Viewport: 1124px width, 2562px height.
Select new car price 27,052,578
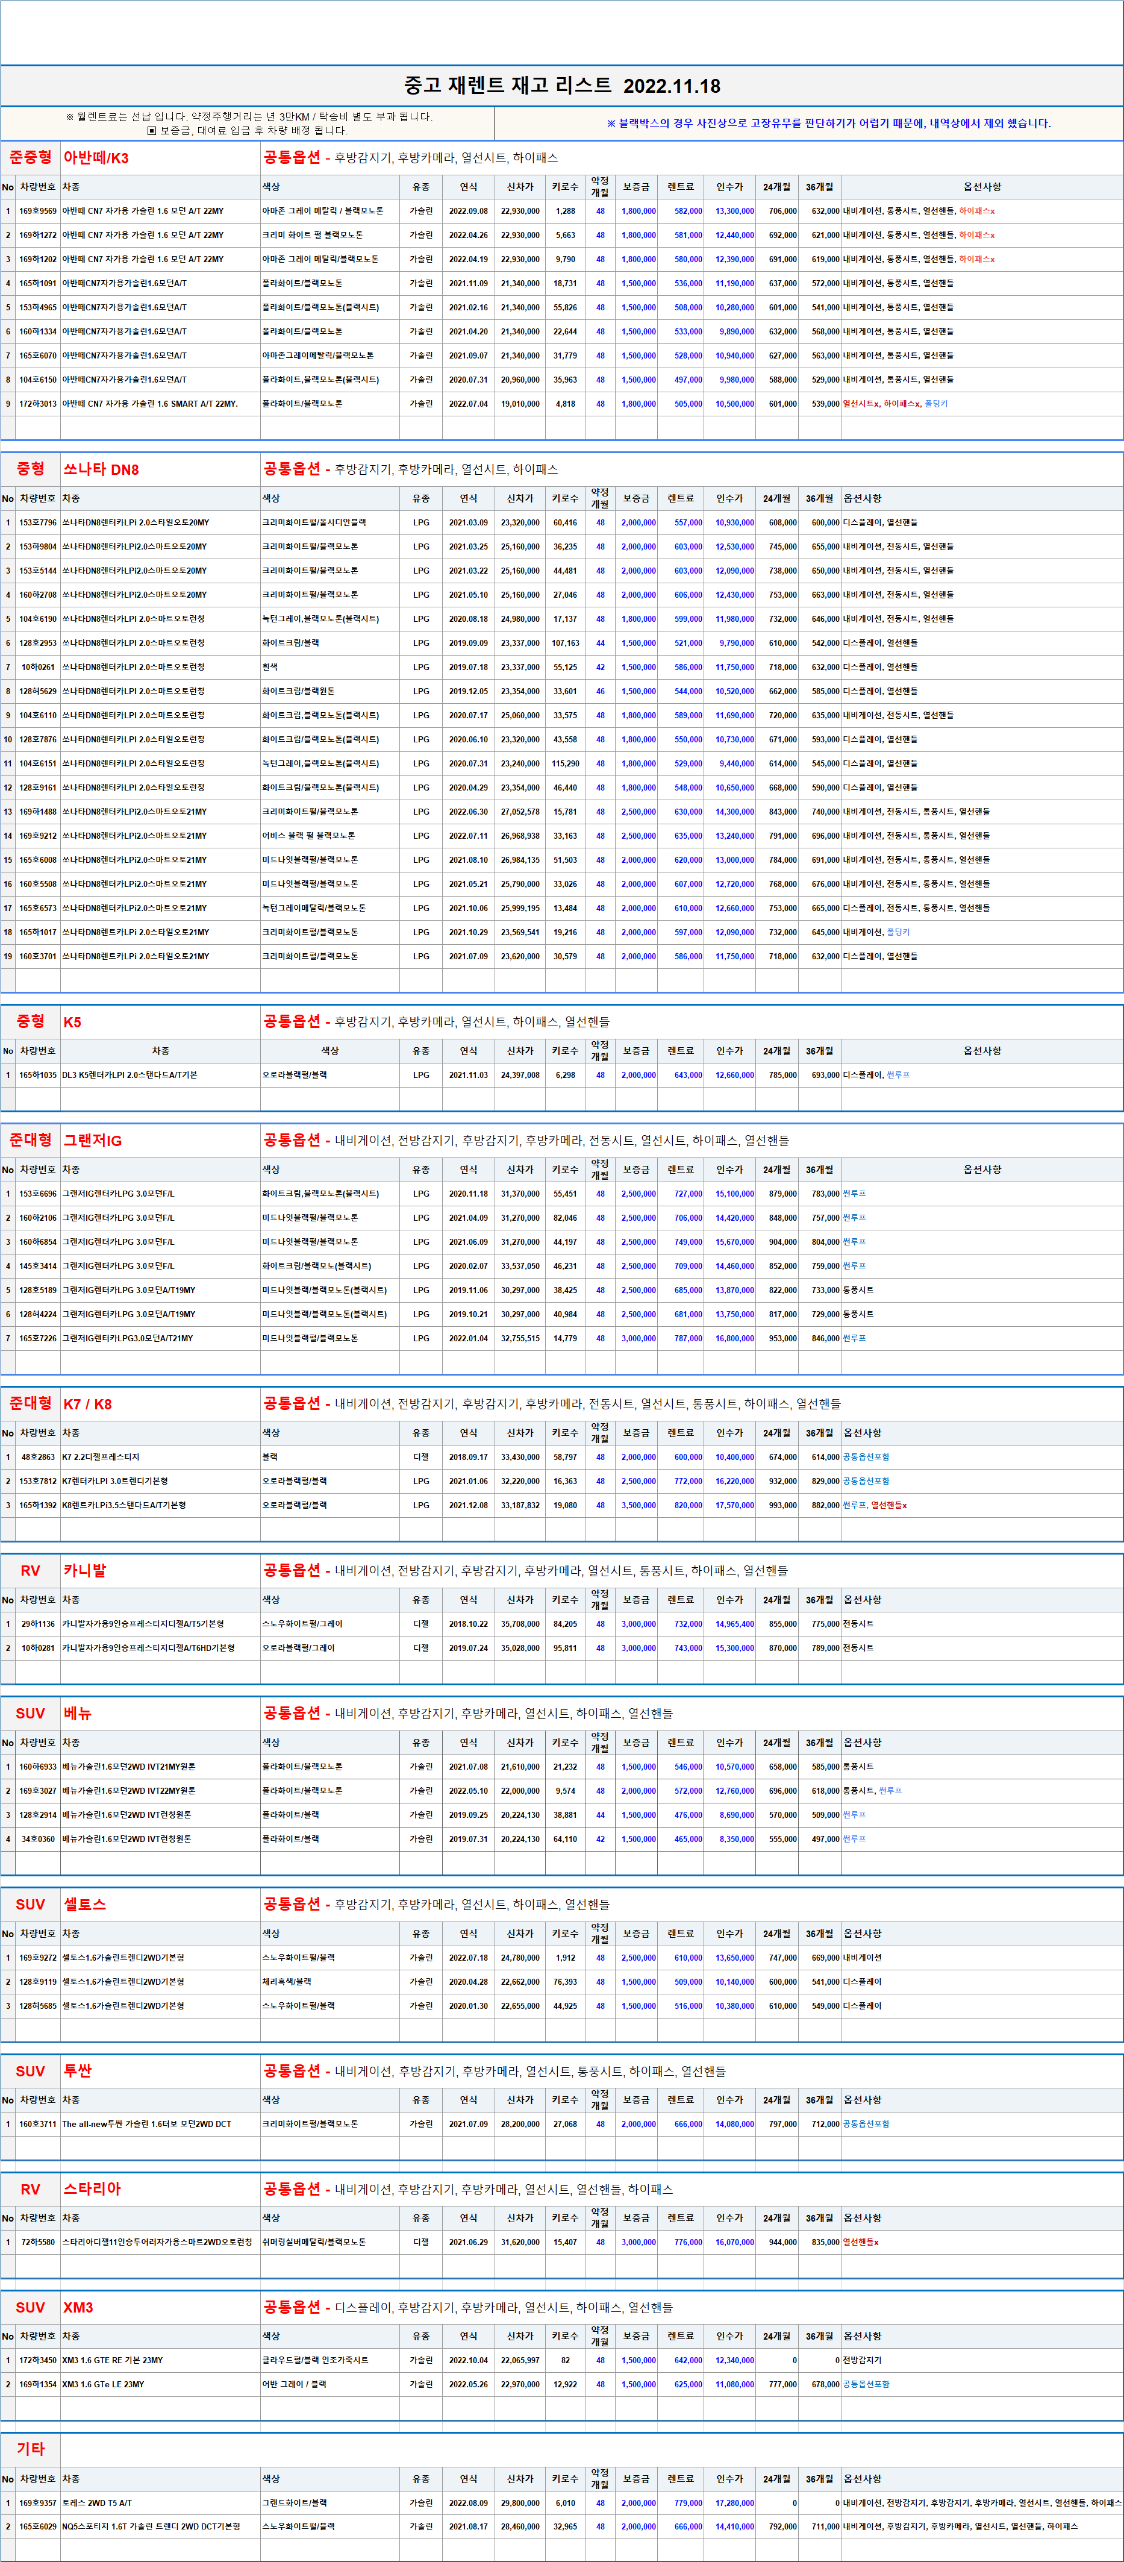point(520,812)
